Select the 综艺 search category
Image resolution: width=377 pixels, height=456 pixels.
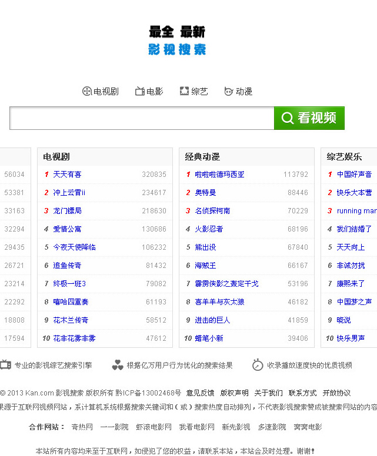(193, 91)
